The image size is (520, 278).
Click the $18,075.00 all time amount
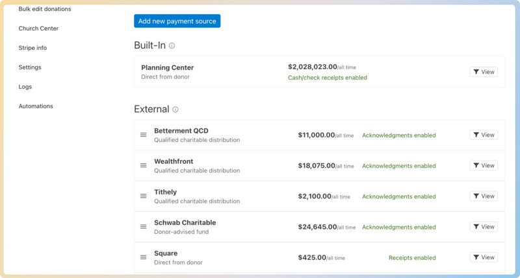point(326,166)
